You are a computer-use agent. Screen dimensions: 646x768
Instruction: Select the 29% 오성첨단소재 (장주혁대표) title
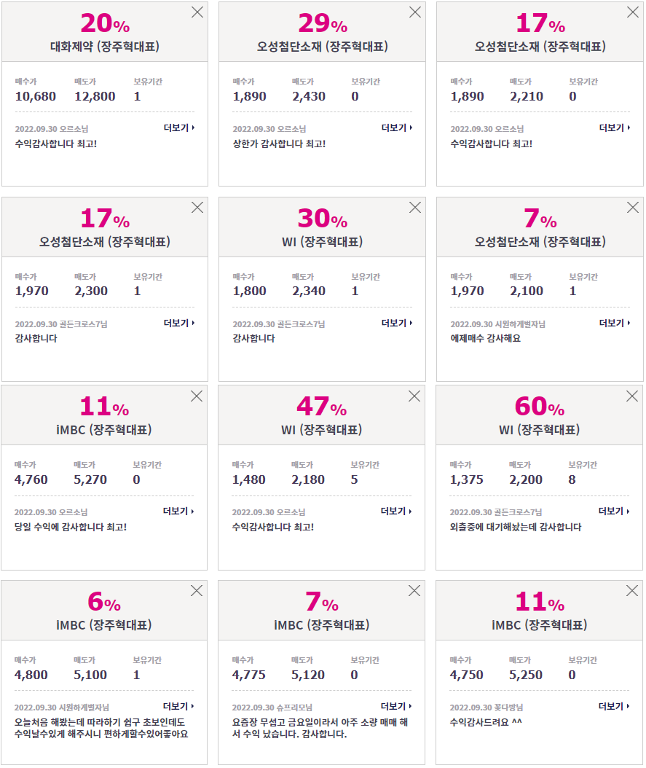click(x=323, y=47)
